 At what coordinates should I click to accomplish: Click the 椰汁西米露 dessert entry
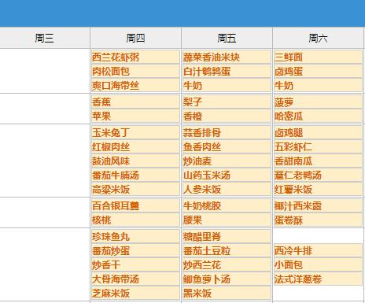pos(318,205)
